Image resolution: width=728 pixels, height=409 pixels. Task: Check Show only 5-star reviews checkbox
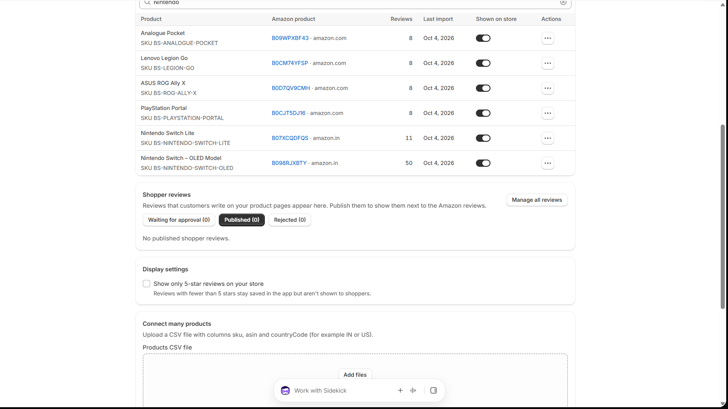tap(147, 284)
